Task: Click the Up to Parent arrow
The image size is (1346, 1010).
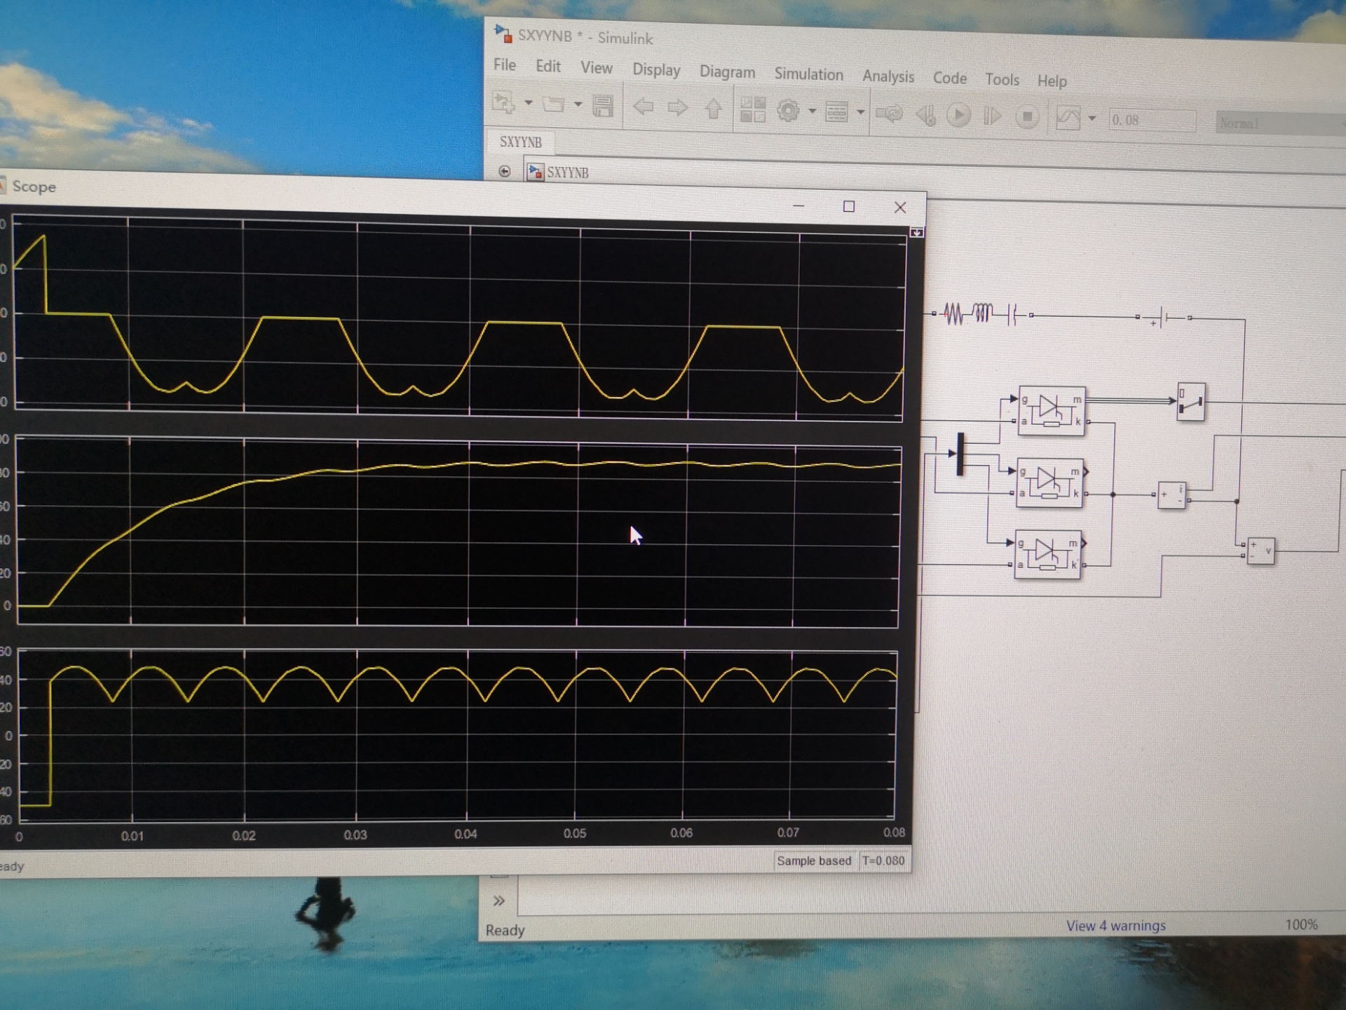Action: 713,109
